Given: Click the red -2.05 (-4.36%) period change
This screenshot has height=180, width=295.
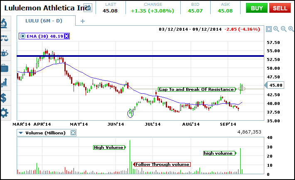Looking at the screenshot, I should [x=242, y=29].
